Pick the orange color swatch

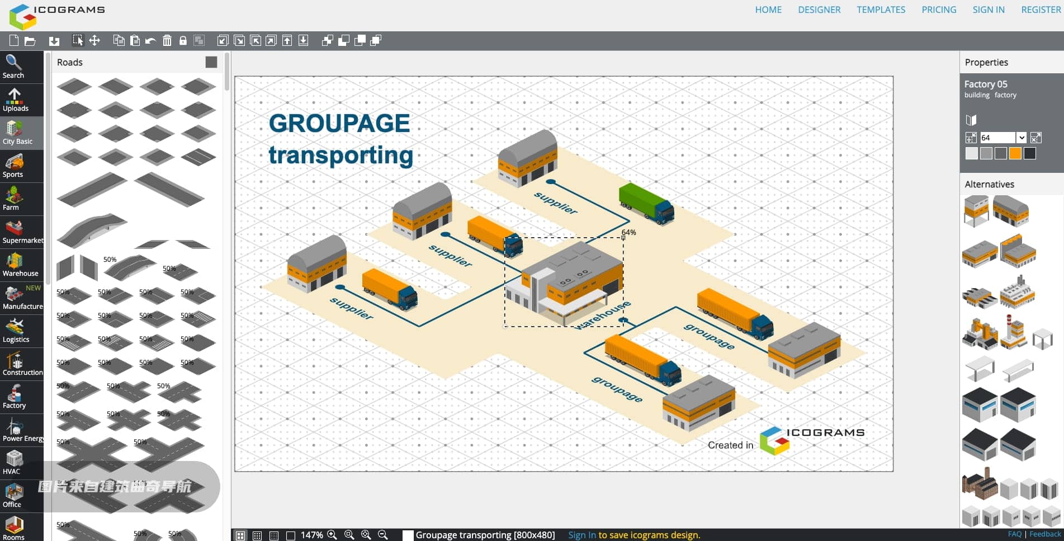(x=1015, y=153)
